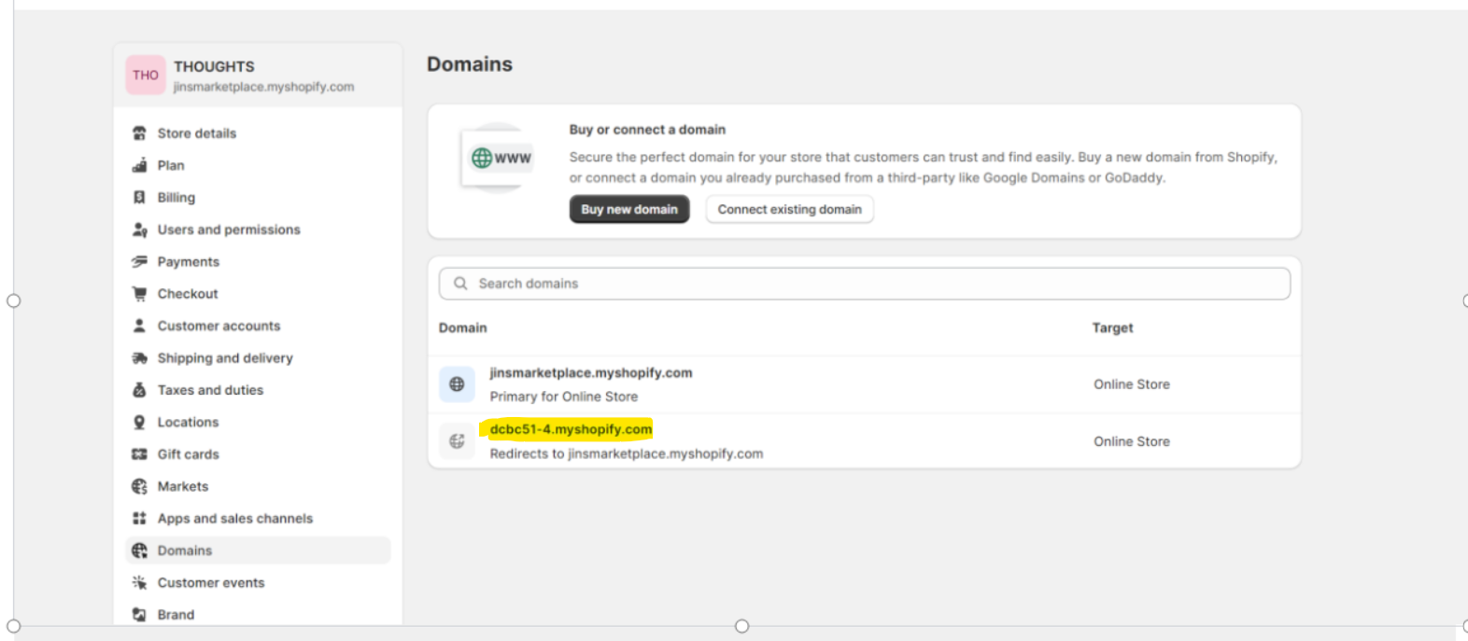Click the Shipping and delivery truck icon

click(x=139, y=358)
